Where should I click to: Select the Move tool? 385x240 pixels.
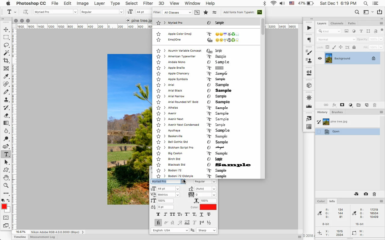click(6, 29)
